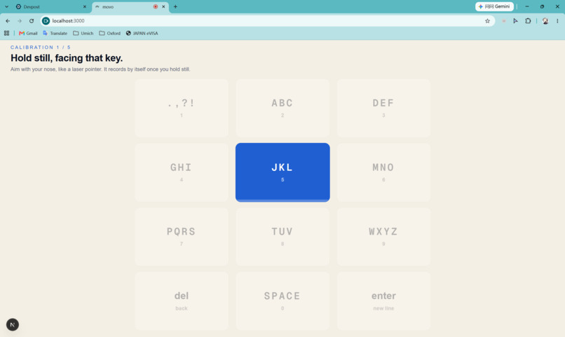Select the WXYZ key
The image size is (565, 337).
click(383, 237)
